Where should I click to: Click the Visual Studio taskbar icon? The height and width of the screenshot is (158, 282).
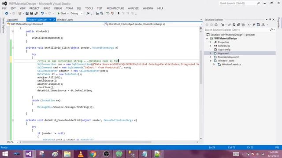29,154
